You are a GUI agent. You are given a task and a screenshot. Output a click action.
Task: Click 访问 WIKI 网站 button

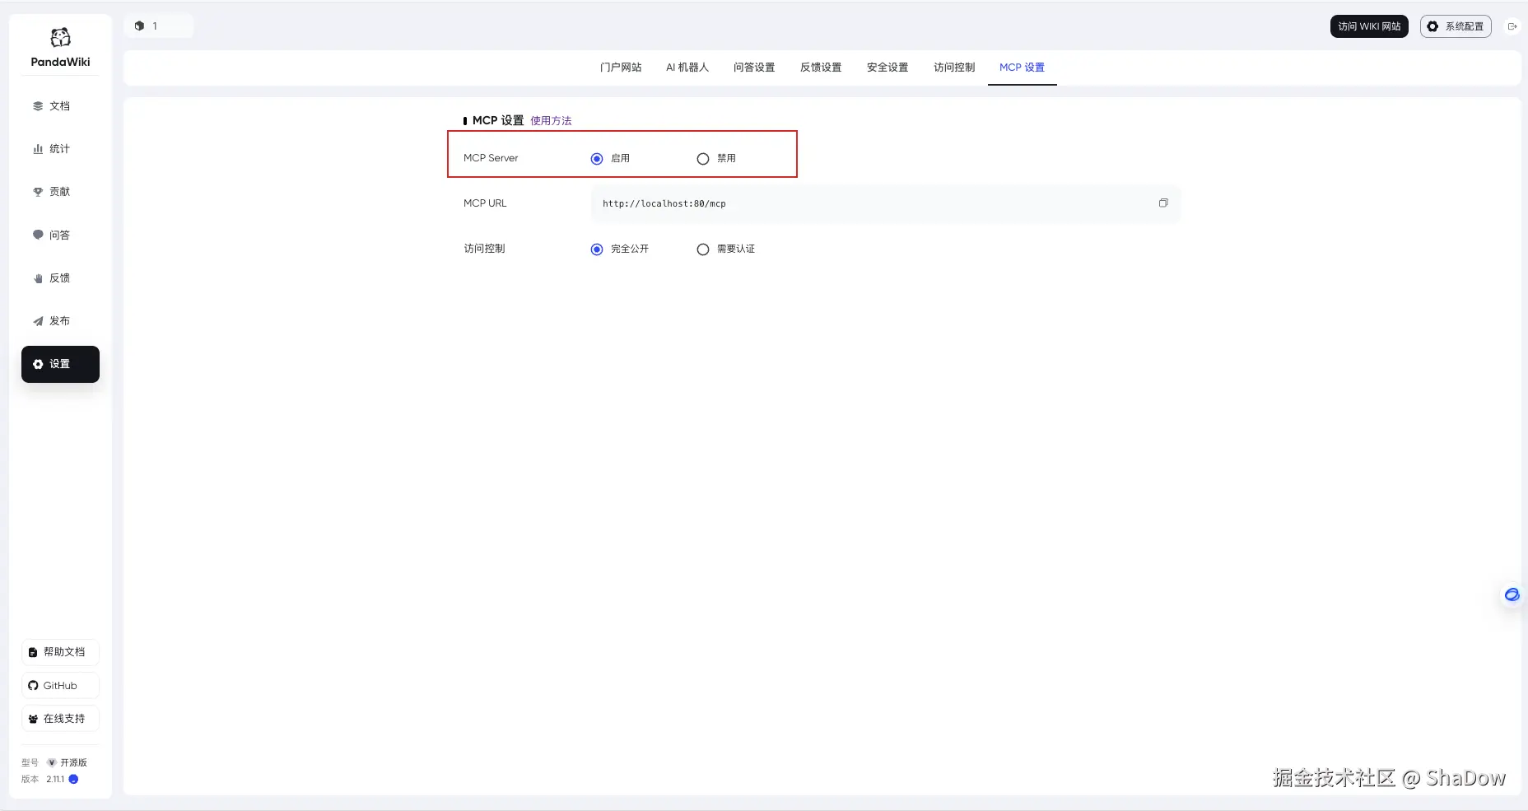pyautogui.click(x=1369, y=26)
